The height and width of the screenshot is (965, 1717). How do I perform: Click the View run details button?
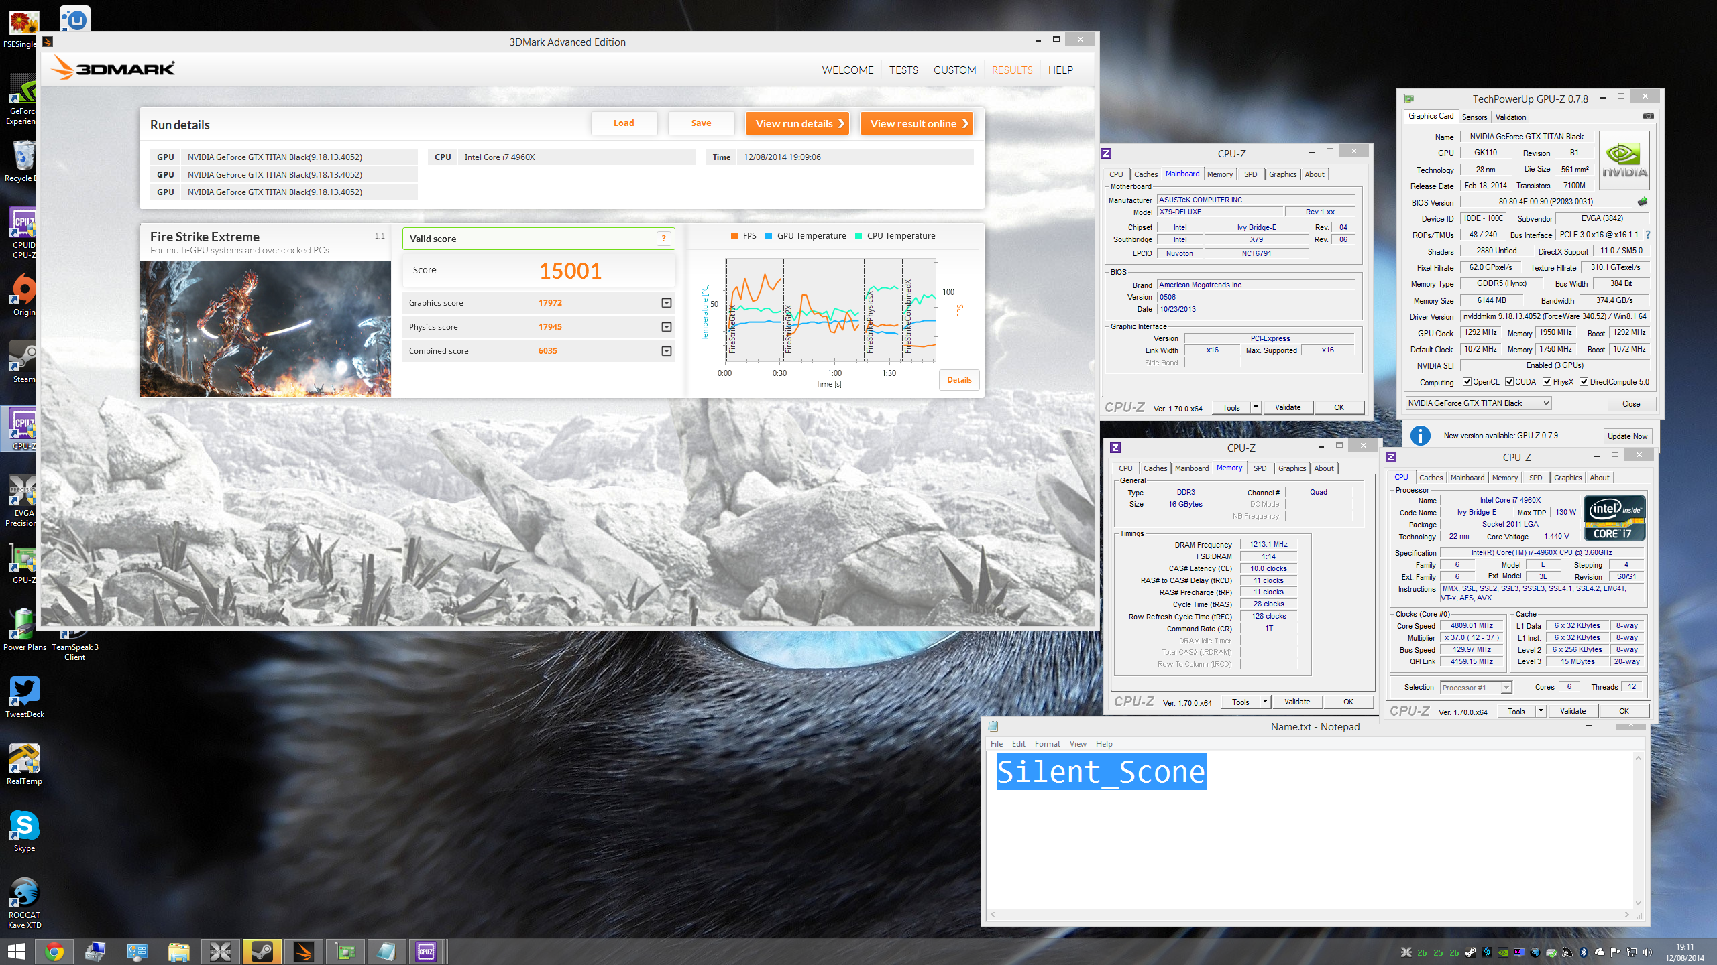[x=797, y=123]
